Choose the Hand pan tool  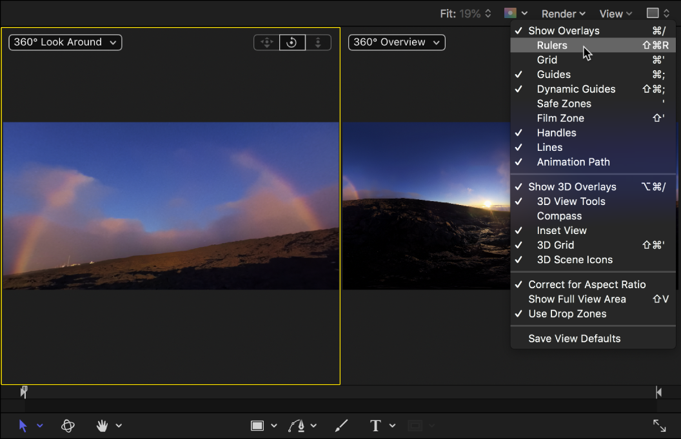[x=102, y=425]
